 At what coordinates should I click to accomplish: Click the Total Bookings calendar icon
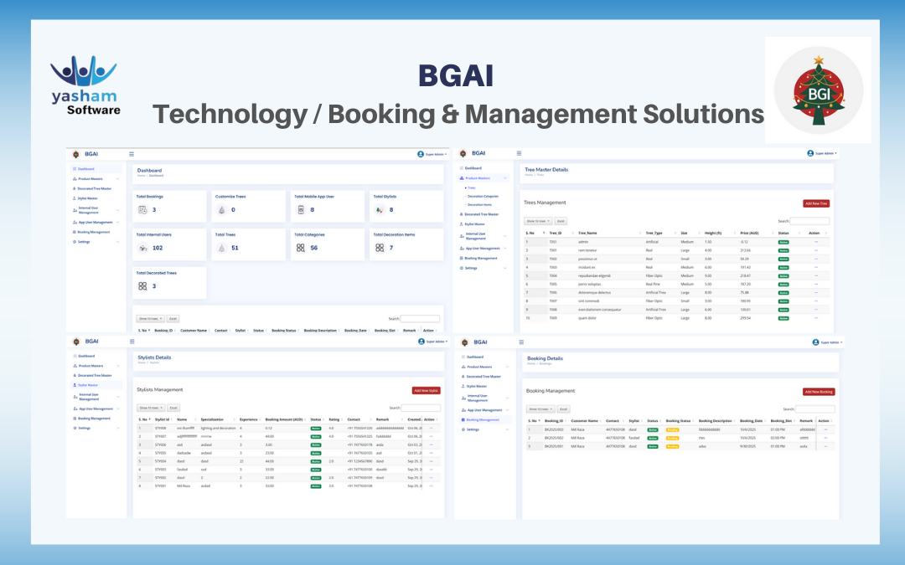click(142, 209)
